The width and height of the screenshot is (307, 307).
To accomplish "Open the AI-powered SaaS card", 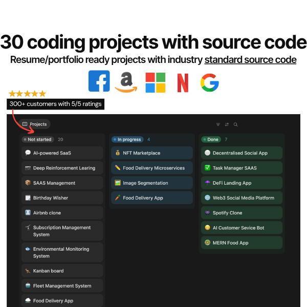I will [x=62, y=153].
